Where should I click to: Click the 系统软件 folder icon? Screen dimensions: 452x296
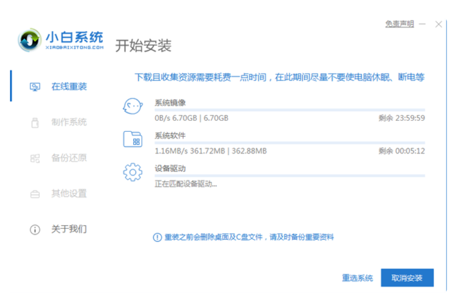tap(132, 139)
